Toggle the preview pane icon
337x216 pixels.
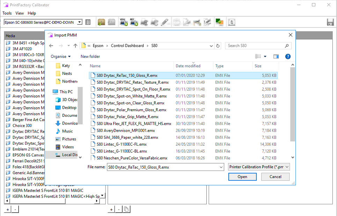pyautogui.click(x=276, y=56)
